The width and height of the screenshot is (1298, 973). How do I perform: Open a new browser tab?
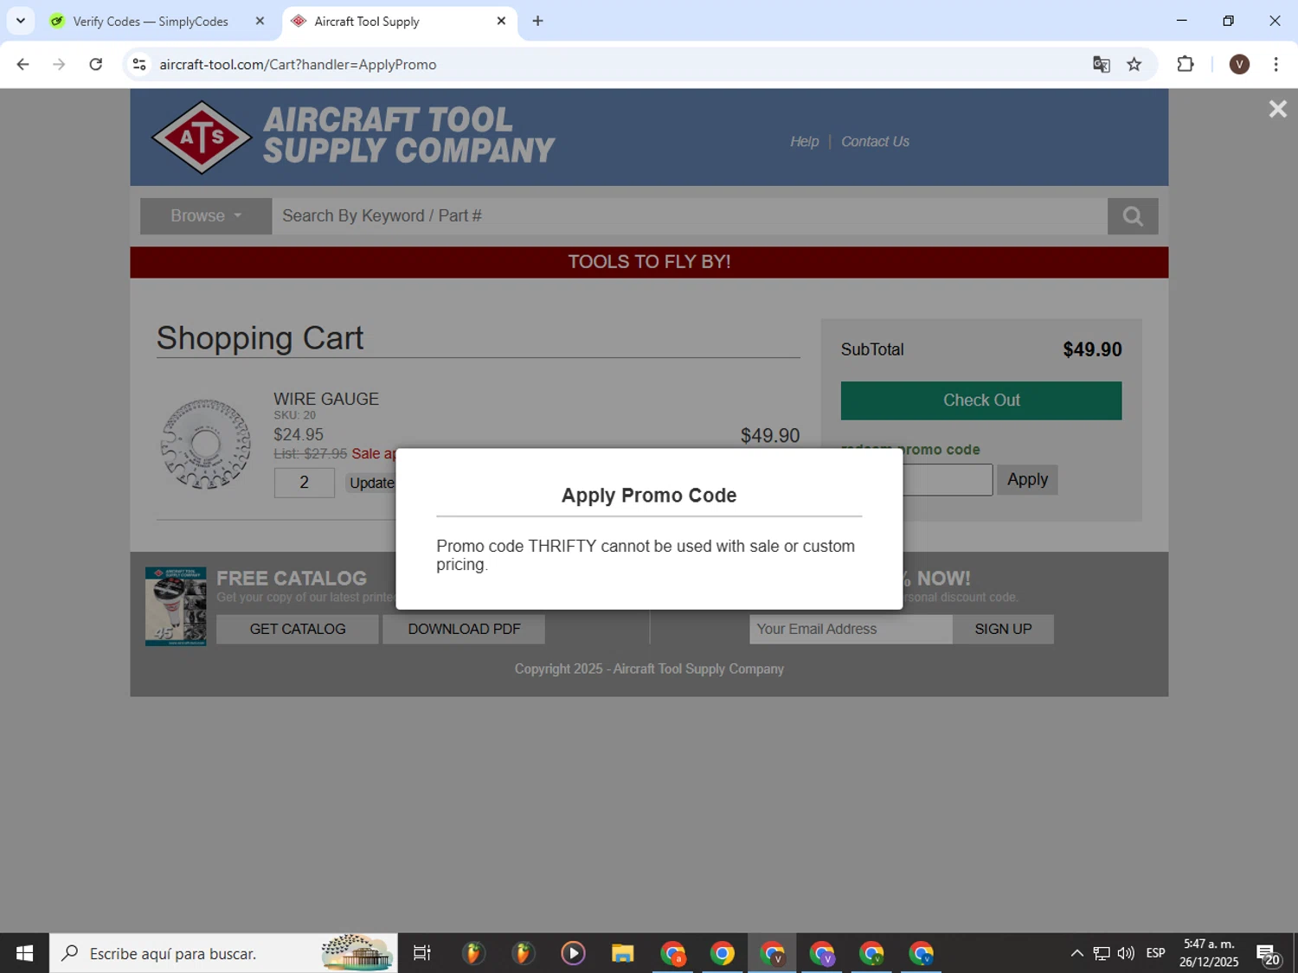(x=538, y=22)
